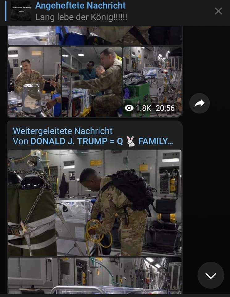
Task: Open the cargo bay photo showing 1.8K views
Action: tap(153, 82)
